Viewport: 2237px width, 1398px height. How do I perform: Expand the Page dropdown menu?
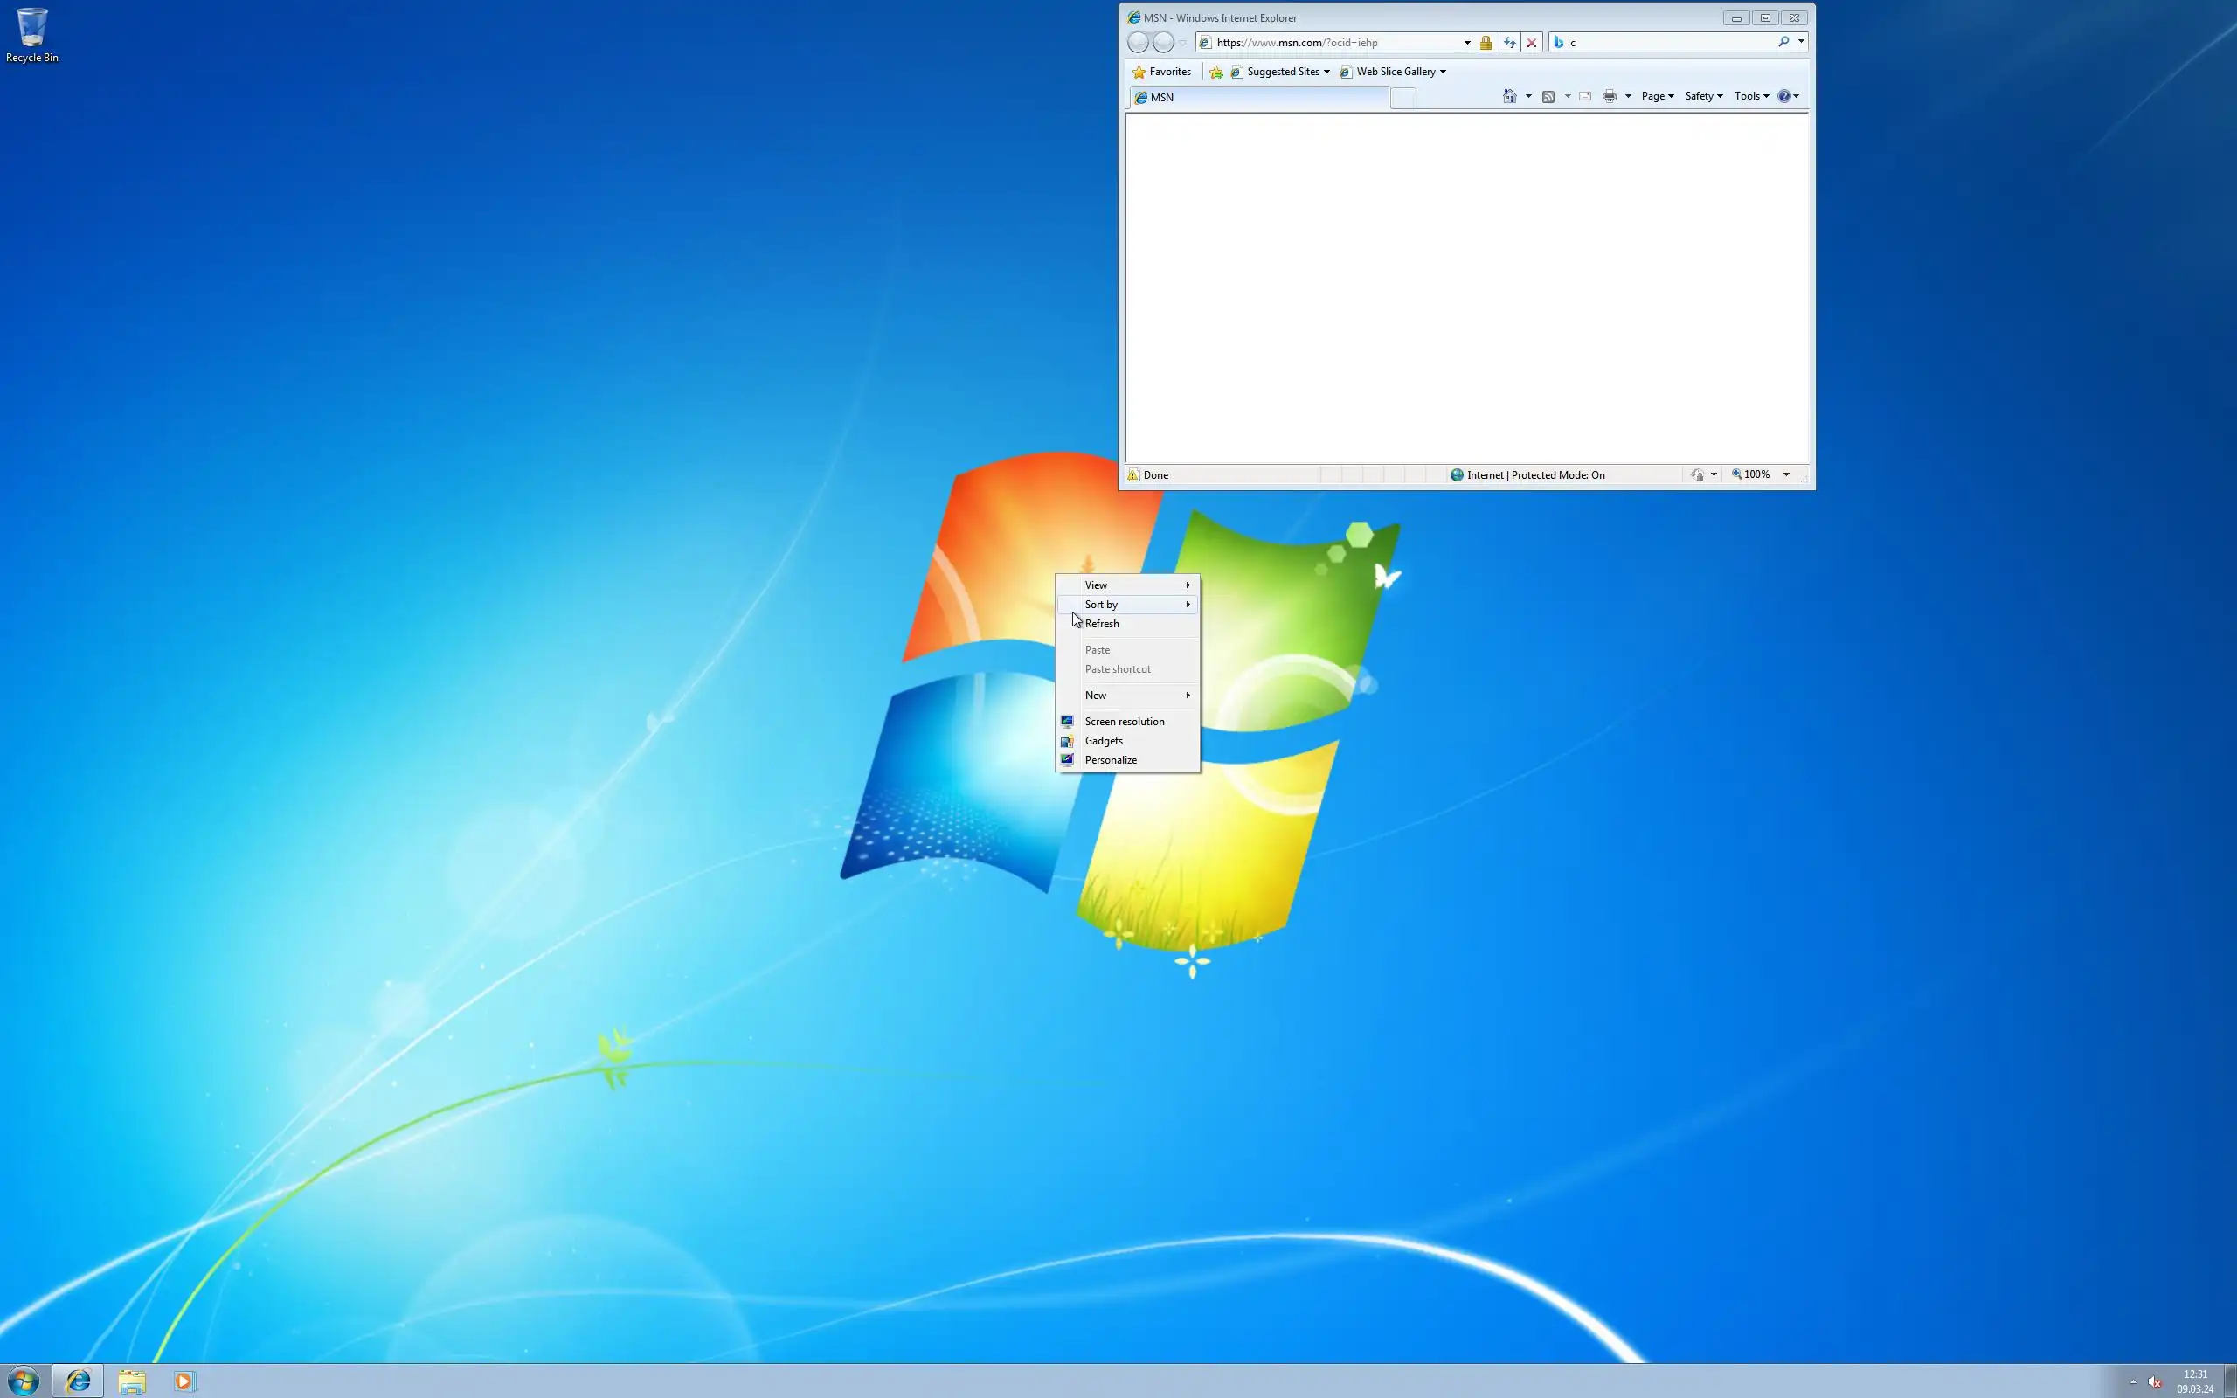point(1658,96)
